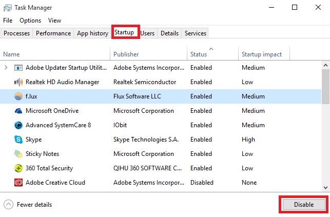Click the Realtek HD Audio Manager speaker icon
Screen dimensions: 330x217
pos(18,82)
